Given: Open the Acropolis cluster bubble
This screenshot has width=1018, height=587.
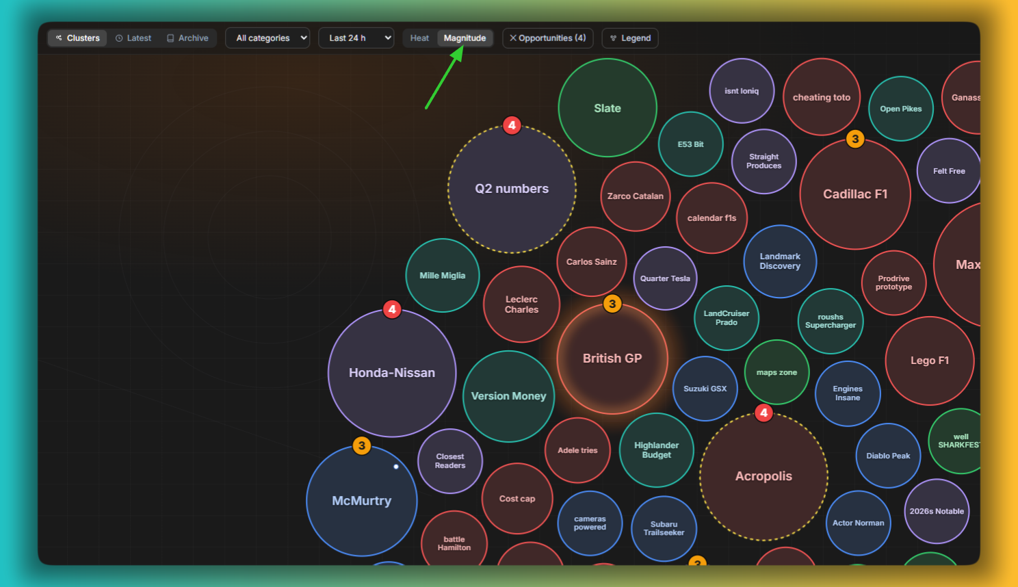Looking at the screenshot, I should [x=763, y=476].
